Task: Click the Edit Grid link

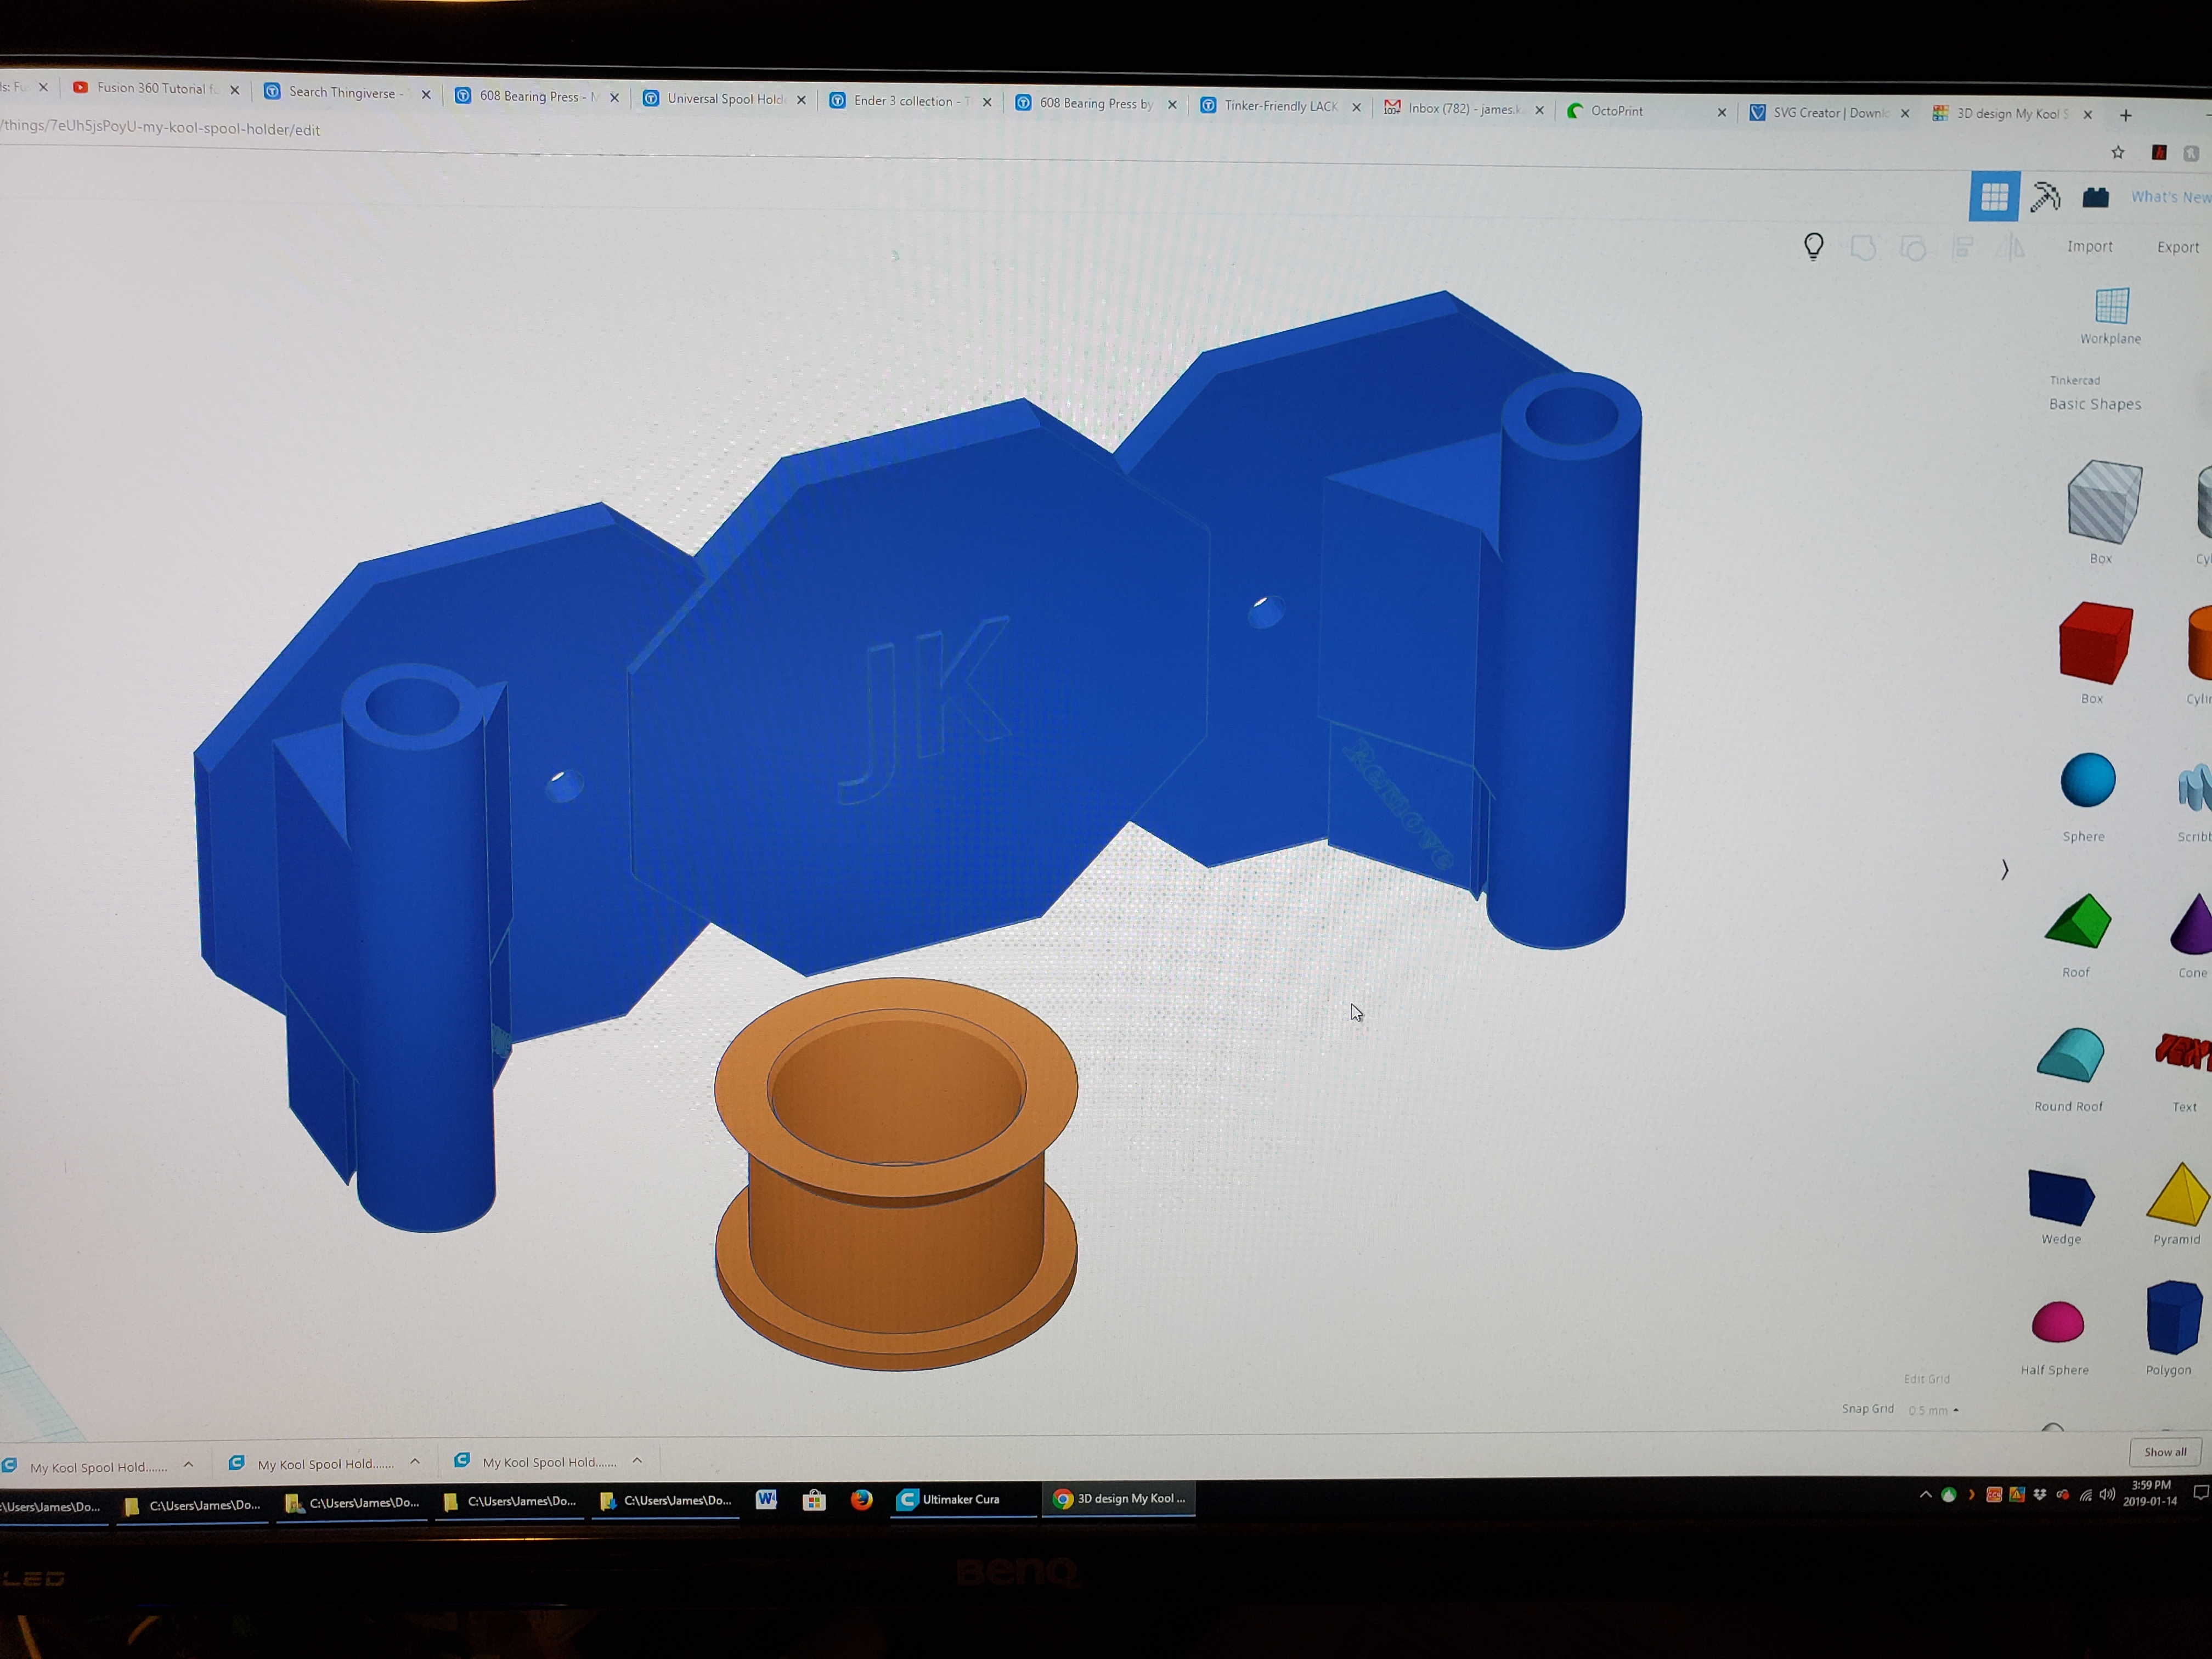Action: coord(1926,1379)
